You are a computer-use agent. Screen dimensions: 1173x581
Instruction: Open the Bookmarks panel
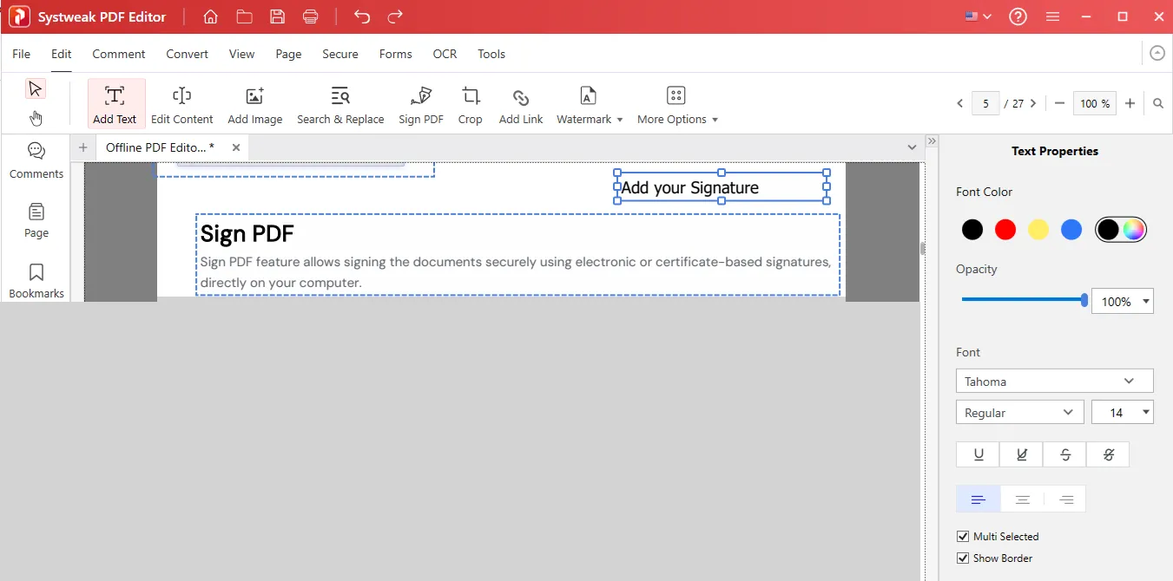click(36, 279)
